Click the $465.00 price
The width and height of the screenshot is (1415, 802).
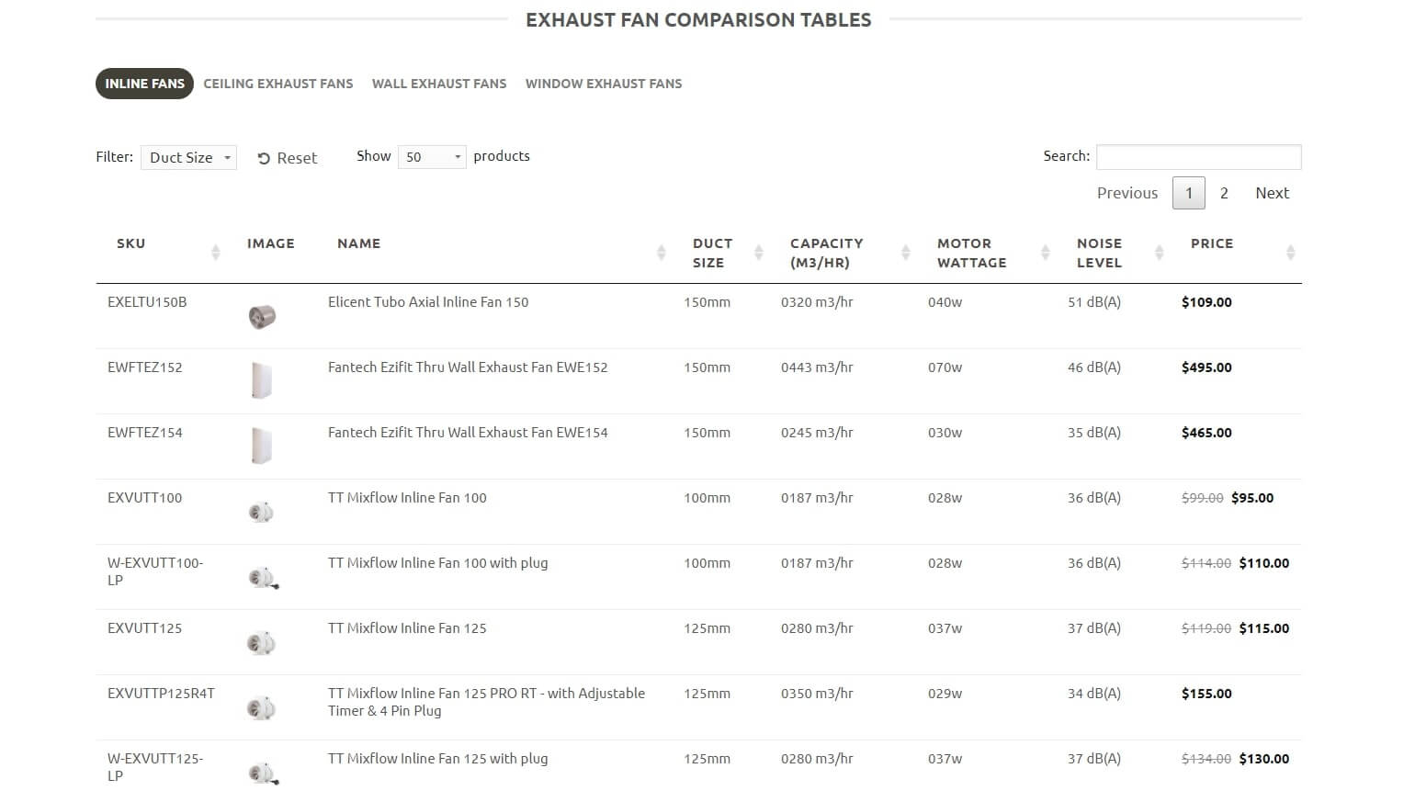click(x=1206, y=433)
